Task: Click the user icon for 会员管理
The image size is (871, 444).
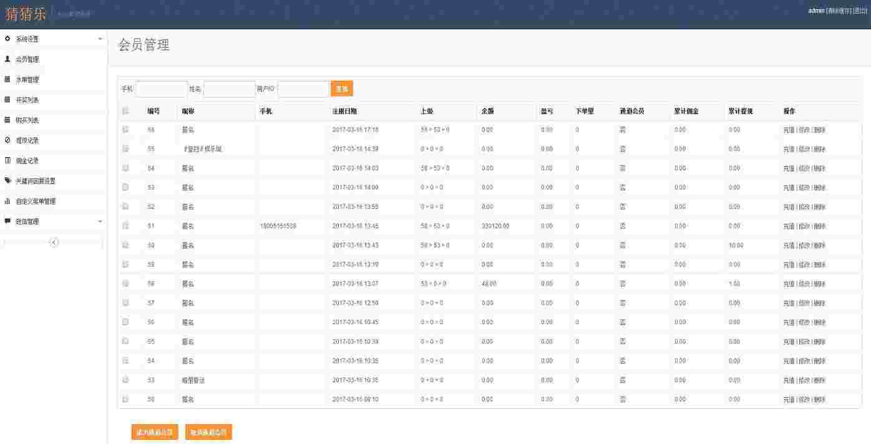Action: 7,59
